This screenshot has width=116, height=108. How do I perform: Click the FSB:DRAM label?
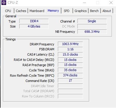tap(47, 49)
